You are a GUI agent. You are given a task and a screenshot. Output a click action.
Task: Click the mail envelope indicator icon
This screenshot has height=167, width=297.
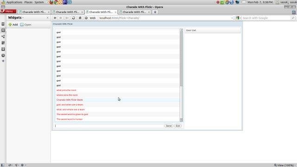(x=244, y=2)
